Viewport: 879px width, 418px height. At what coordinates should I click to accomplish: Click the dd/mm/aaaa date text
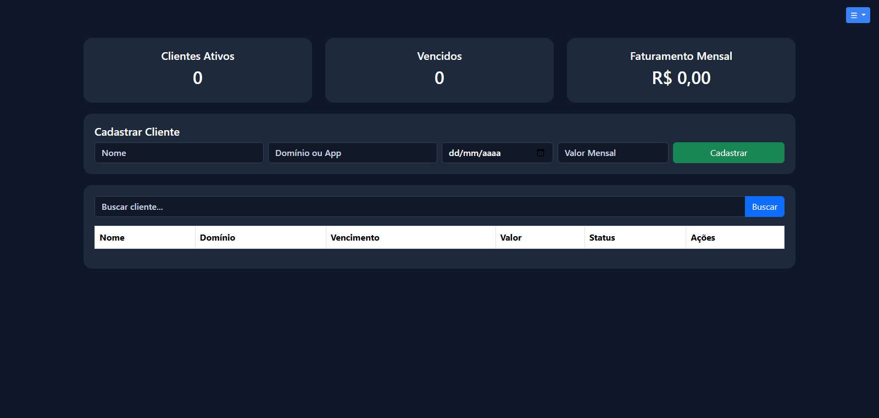point(475,153)
